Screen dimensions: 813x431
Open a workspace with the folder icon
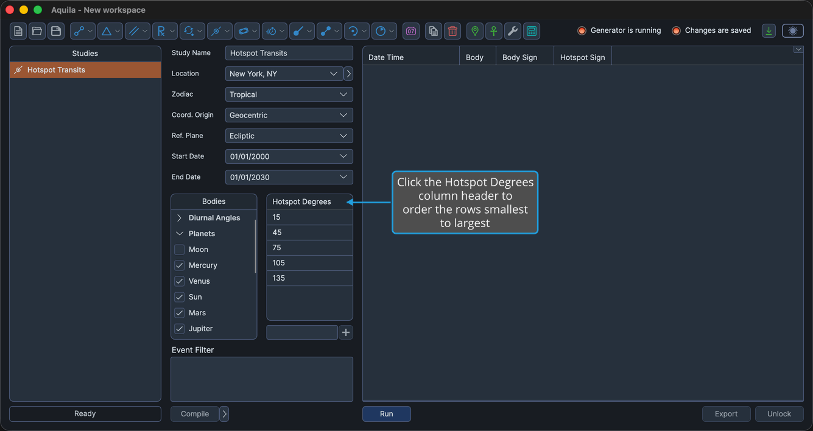pos(37,31)
